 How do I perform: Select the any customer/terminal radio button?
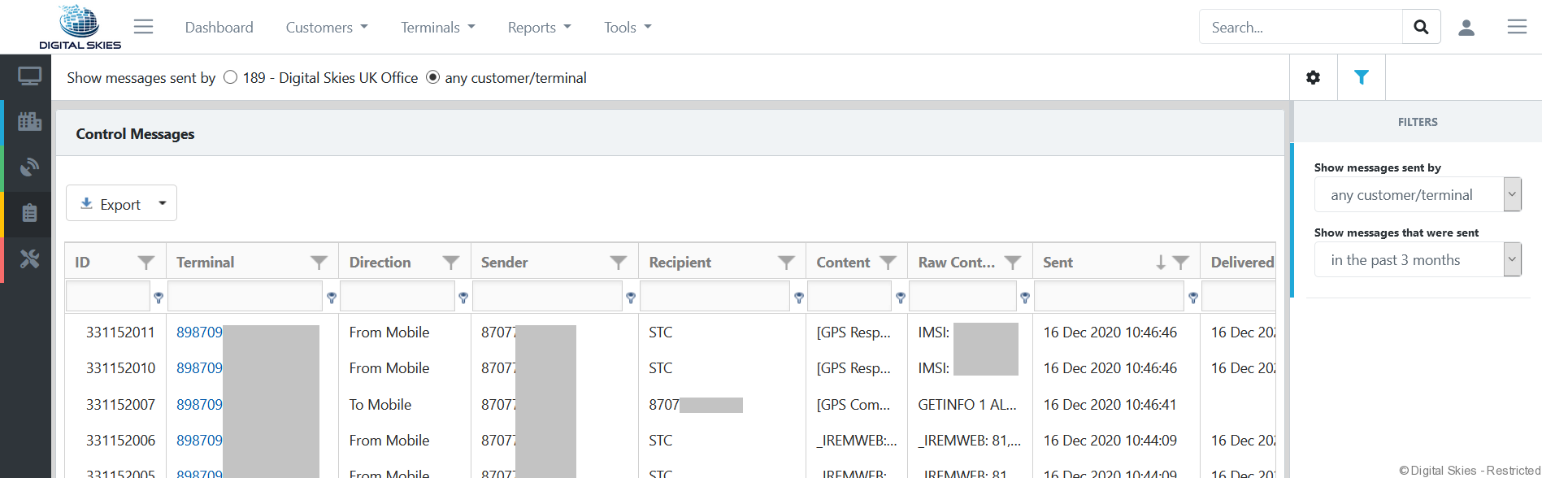(433, 77)
